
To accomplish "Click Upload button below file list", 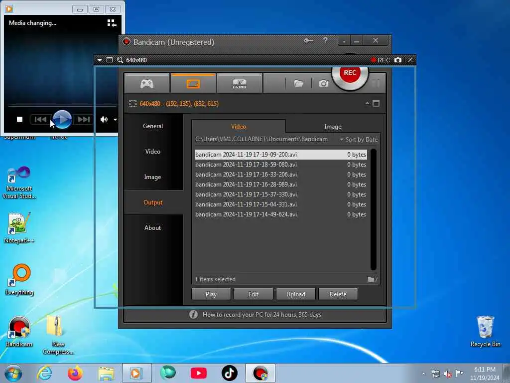I will tap(296, 294).
